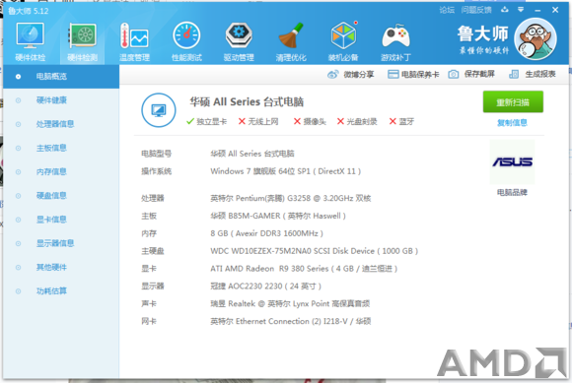Image resolution: width=572 pixels, height=383 pixels.
Task: Click the 电脑品牌 label under logo
Action: tap(512, 192)
